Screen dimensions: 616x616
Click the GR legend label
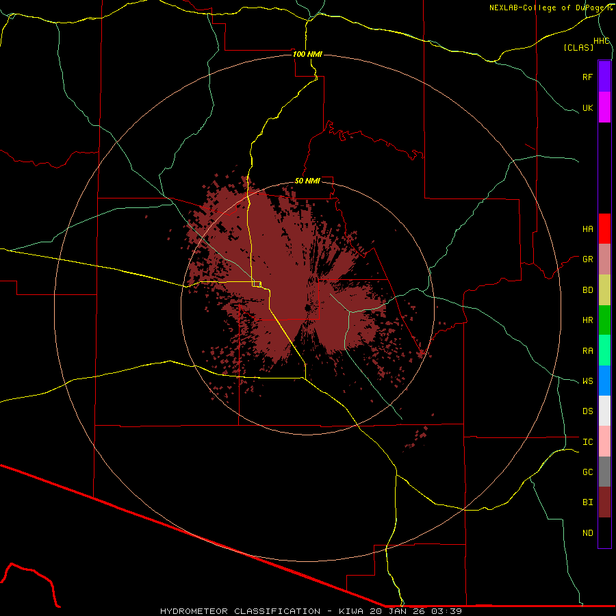pos(587,259)
